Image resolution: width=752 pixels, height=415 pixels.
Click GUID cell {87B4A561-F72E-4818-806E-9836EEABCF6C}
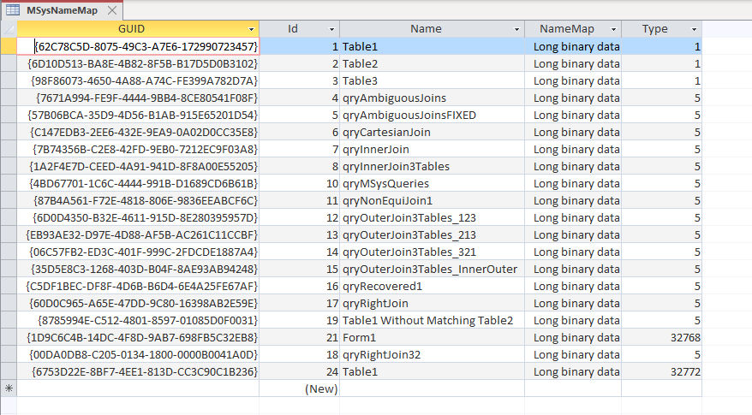coord(138,201)
